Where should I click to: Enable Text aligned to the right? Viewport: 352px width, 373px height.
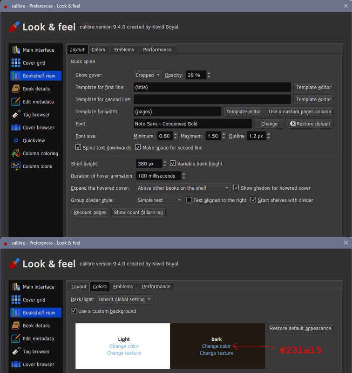(189, 200)
